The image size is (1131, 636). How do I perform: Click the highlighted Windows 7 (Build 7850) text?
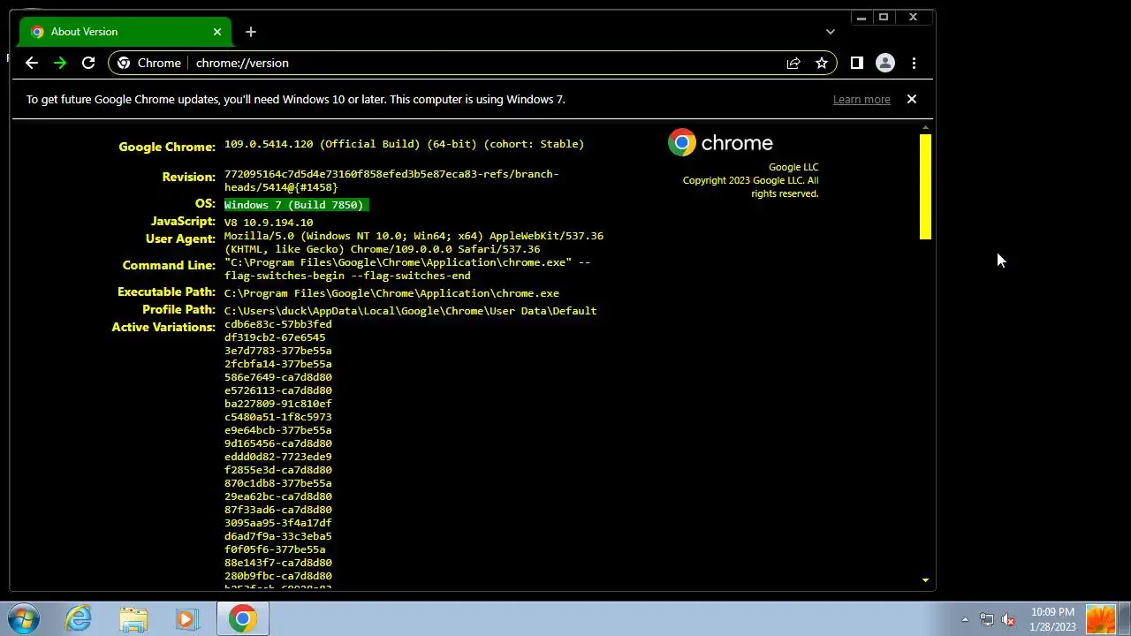click(296, 205)
